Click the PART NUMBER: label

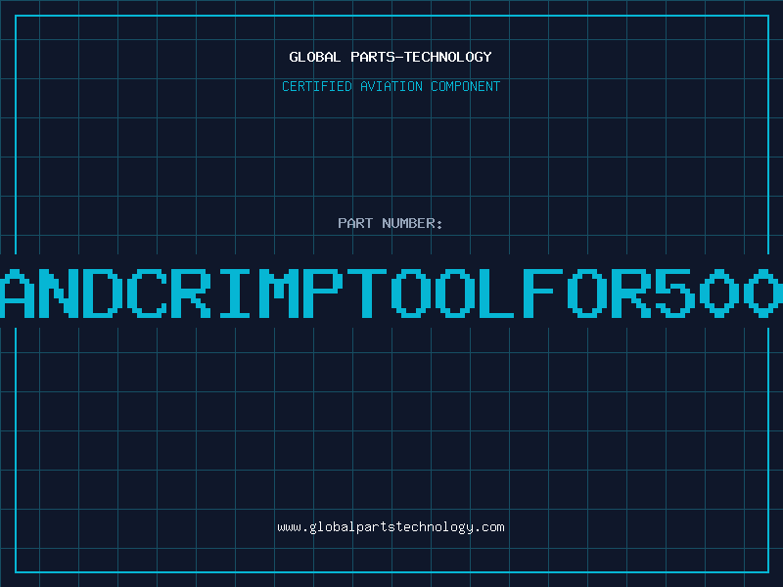click(x=391, y=223)
